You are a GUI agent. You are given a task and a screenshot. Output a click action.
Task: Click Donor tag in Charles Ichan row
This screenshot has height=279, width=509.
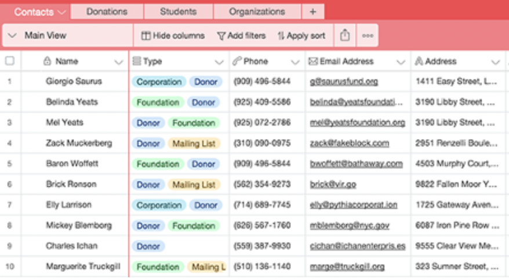148,246
